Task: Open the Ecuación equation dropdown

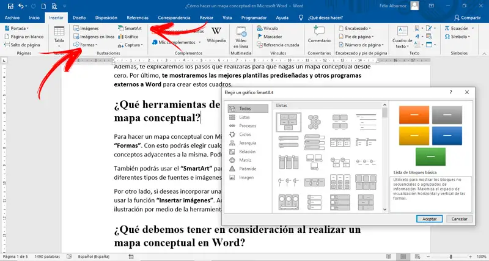Action: pyautogui.click(x=460, y=28)
